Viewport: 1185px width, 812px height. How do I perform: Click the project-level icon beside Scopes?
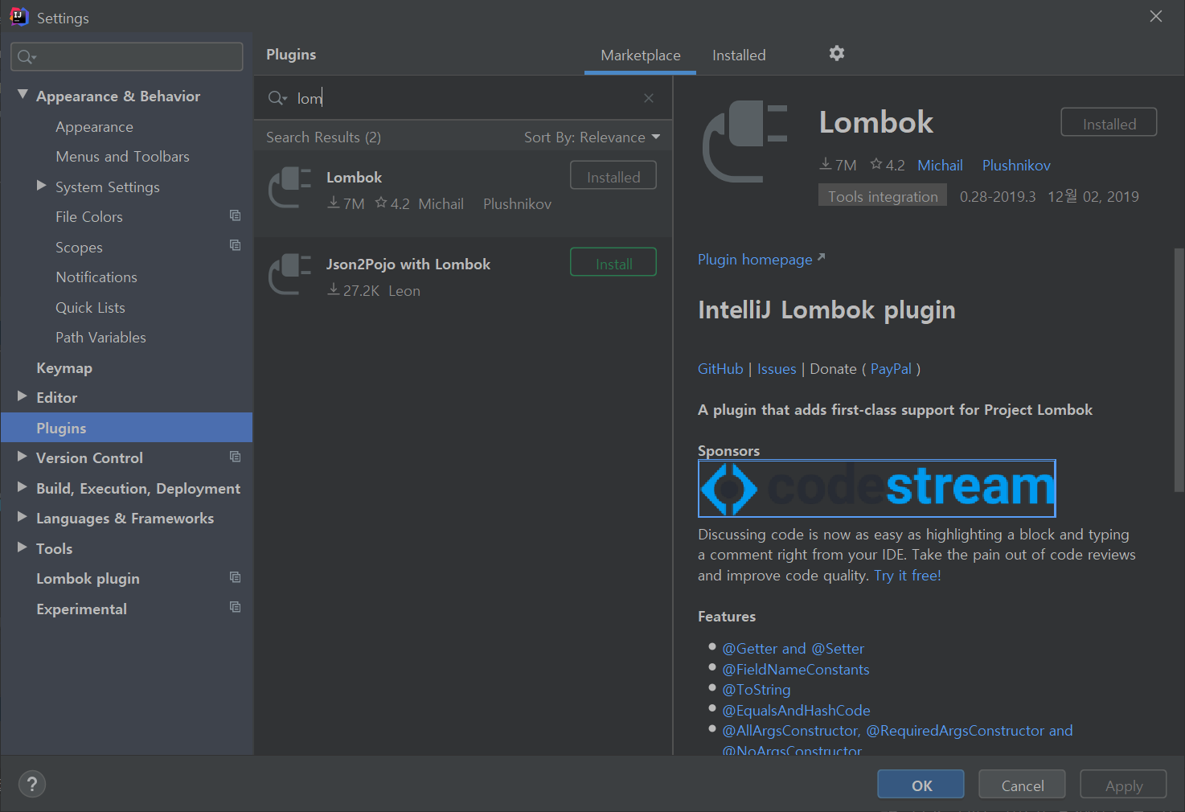coord(235,245)
